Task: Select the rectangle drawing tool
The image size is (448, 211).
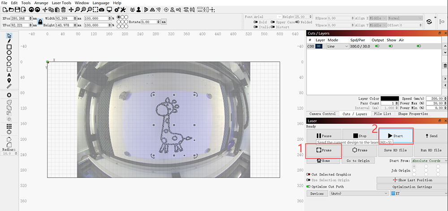Action: pyautogui.click(x=9, y=47)
